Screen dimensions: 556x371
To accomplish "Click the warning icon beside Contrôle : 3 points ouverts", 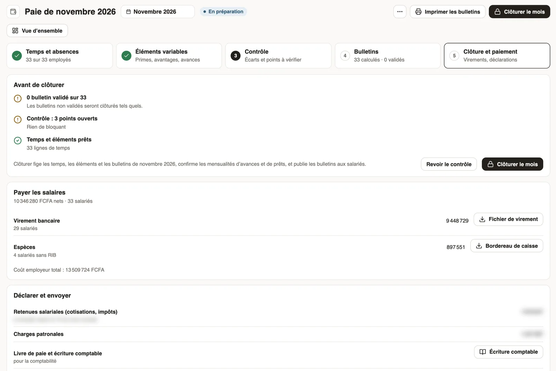I will [x=18, y=119].
